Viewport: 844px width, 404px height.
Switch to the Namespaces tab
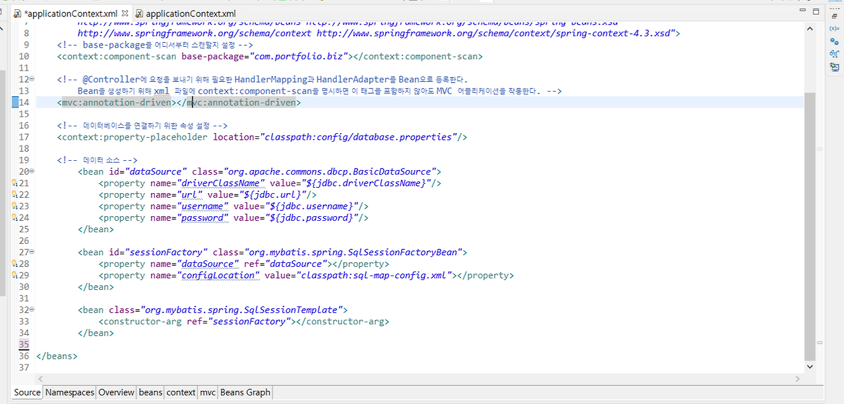pos(69,392)
